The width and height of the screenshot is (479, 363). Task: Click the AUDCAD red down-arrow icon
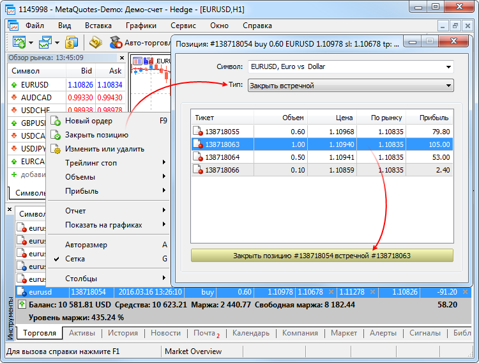[x=14, y=98]
